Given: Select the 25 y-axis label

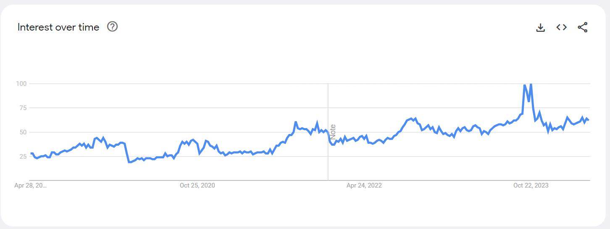Looking at the screenshot, I should (x=23, y=157).
